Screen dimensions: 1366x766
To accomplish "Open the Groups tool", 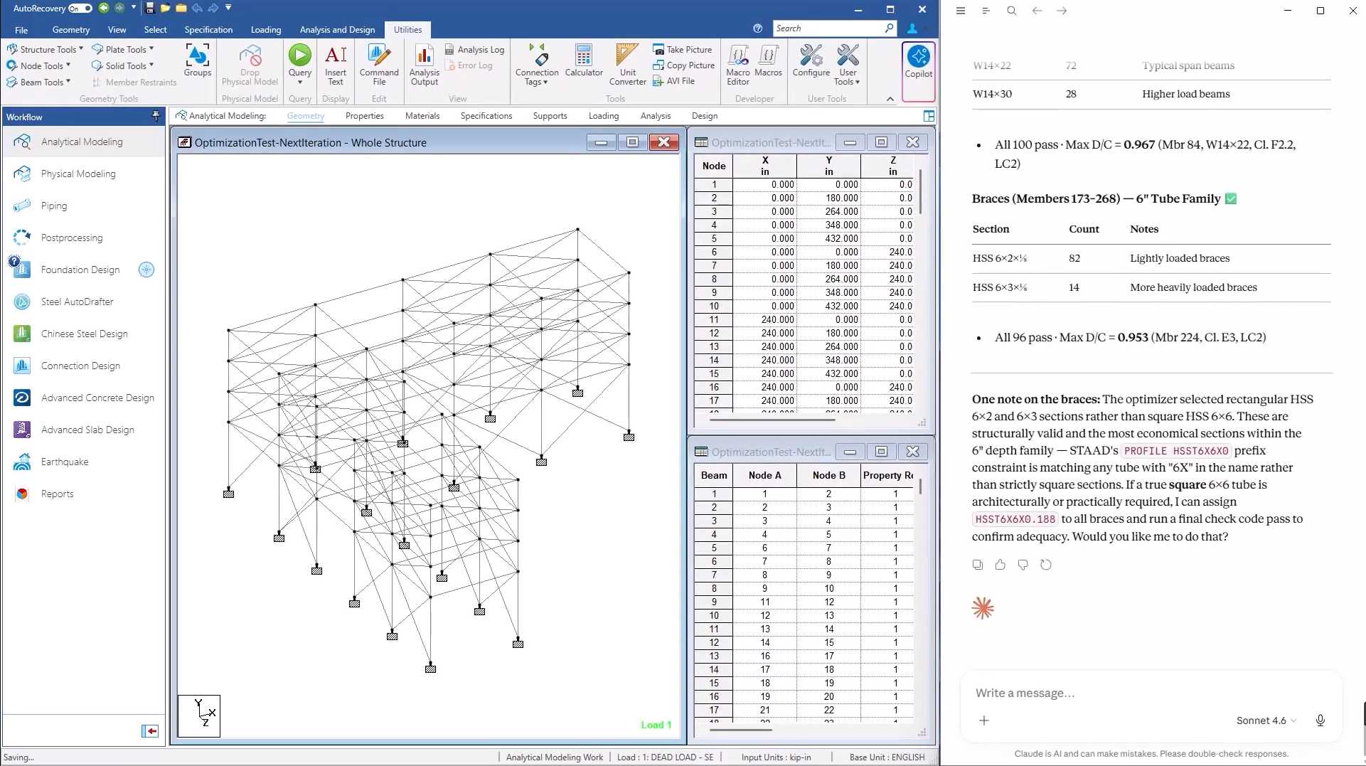I will coord(197,60).
